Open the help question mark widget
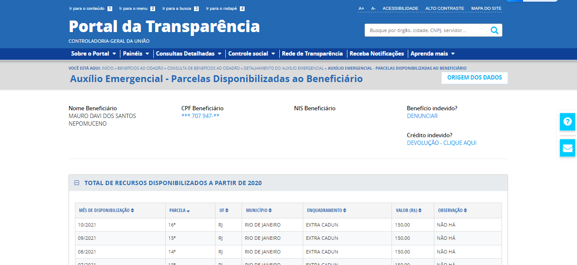Screen dimensions: 577x265 pos(568,122)
